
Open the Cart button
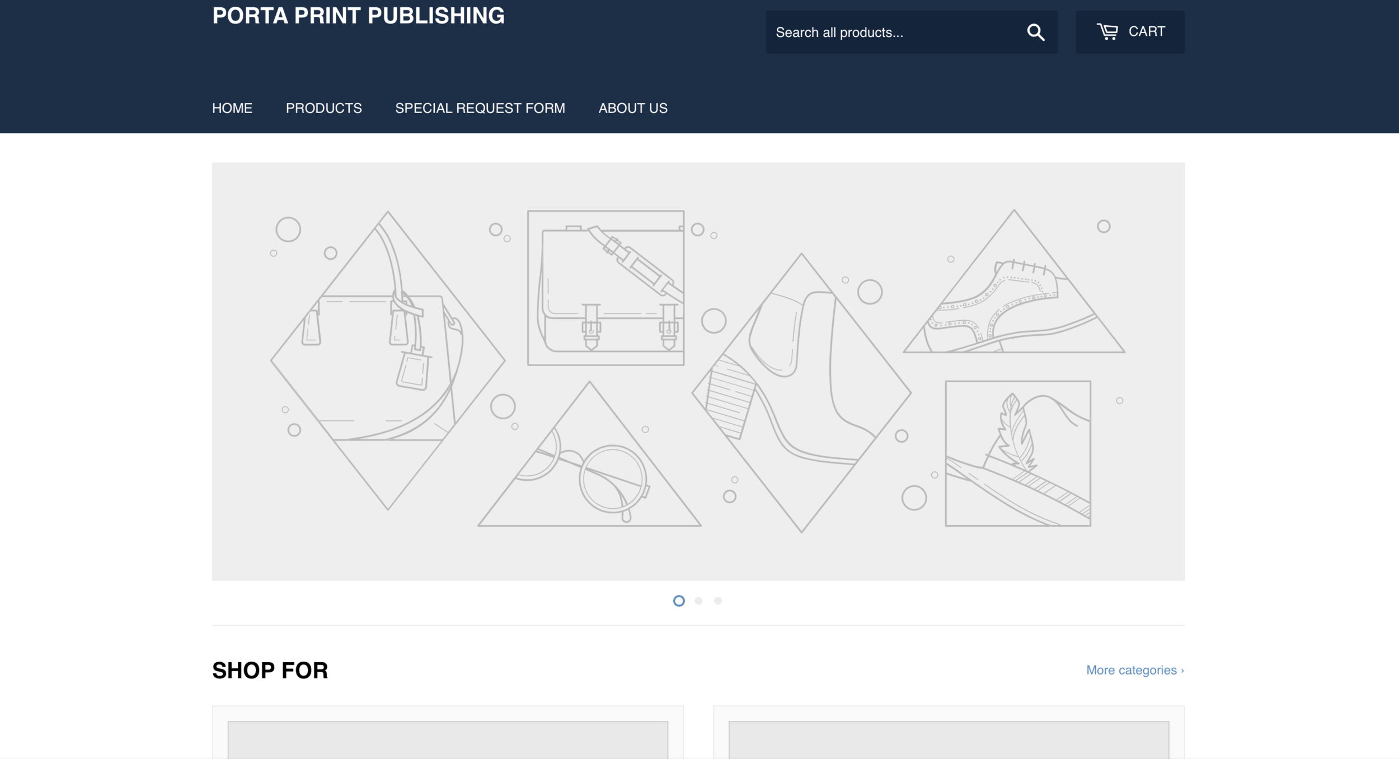point(1129,32)
